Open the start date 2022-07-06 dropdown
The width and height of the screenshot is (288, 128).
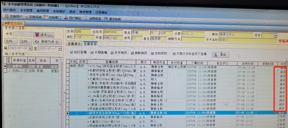point(30,48)
